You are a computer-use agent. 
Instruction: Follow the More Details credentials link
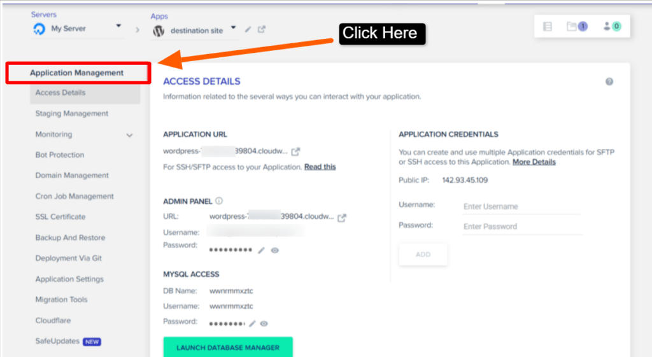[x=534, y=162]
